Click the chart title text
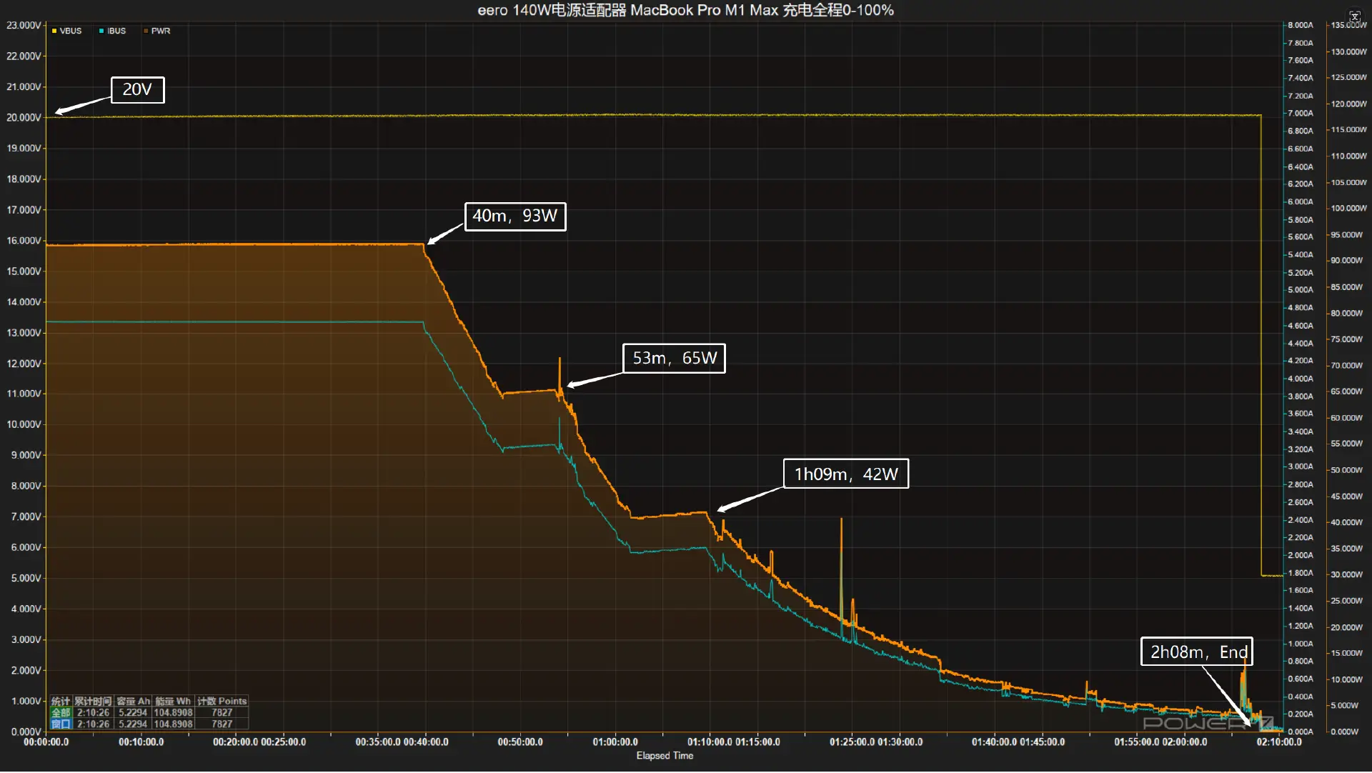The height and width of the screenshot is (773, 1372). click(685, 10)
